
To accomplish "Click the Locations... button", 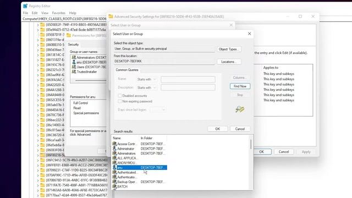I will 229,62.
